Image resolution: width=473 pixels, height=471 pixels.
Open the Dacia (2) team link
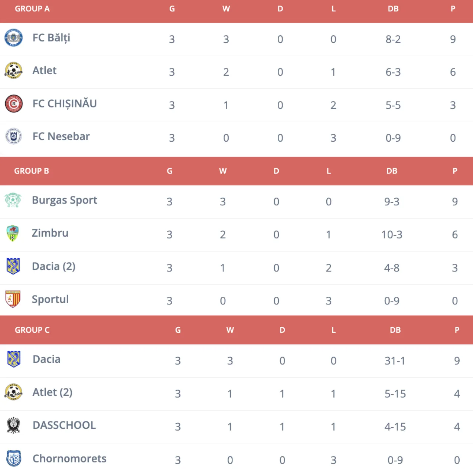point(54,266)
